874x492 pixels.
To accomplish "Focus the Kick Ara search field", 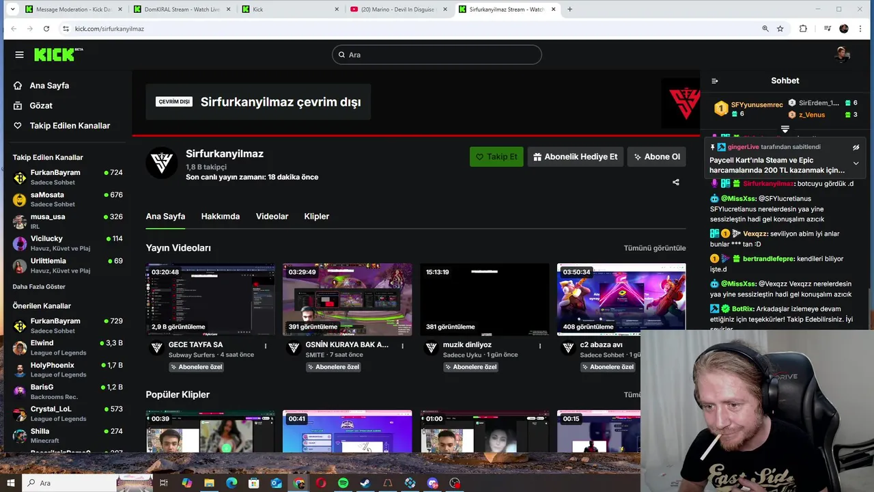I will 437,55.
